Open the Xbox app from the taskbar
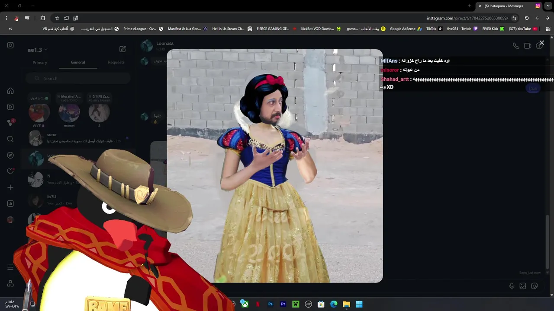The height and width of the screenshot is (311, 554). click(245, 304)
